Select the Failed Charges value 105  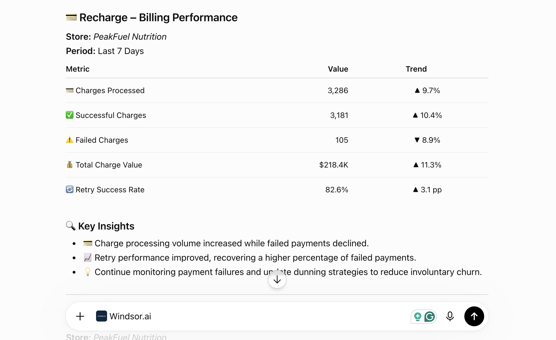(x=342, y=140)
